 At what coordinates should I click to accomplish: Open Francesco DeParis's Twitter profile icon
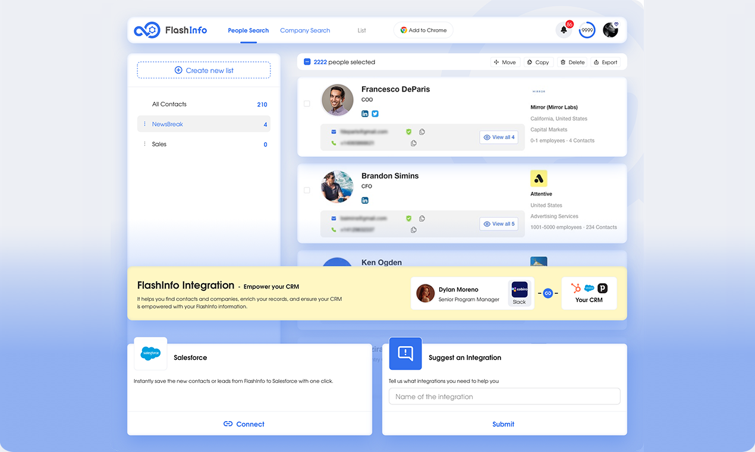[375, 114]
